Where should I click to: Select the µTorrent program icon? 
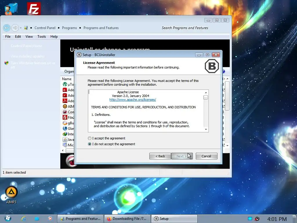[65, 84]
